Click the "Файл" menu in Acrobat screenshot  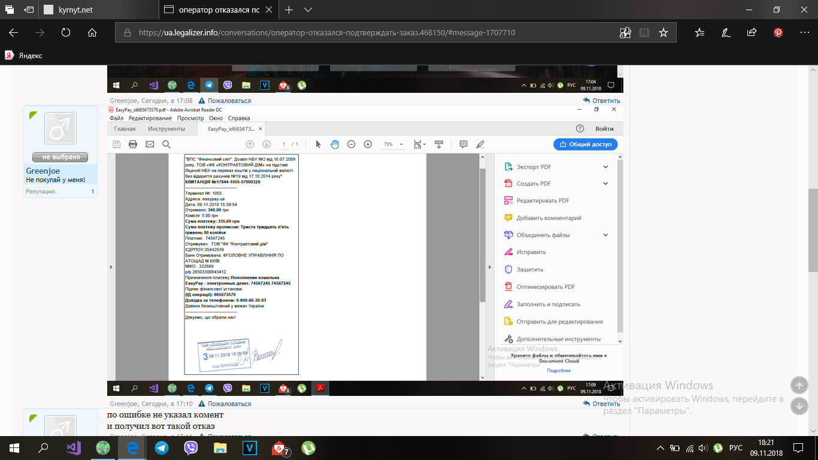tap(116, 119)
